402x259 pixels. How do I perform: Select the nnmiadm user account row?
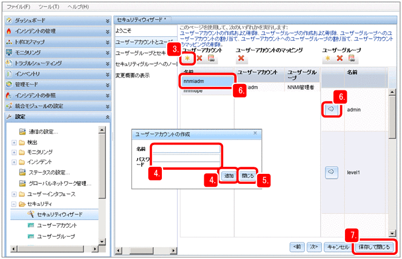[207, 82]
